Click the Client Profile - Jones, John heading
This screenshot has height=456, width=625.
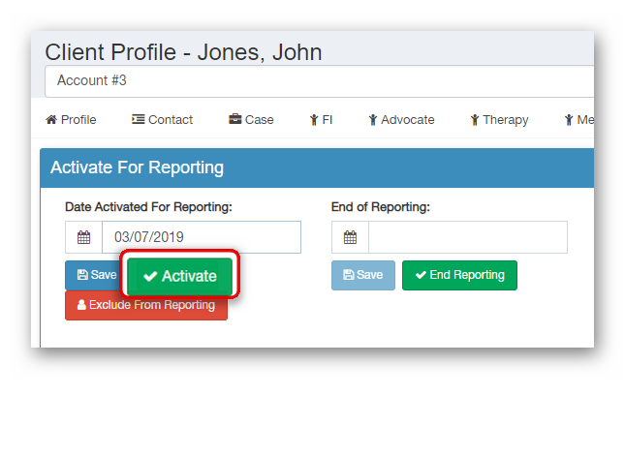pyautogui.click(x=183, y=52)
